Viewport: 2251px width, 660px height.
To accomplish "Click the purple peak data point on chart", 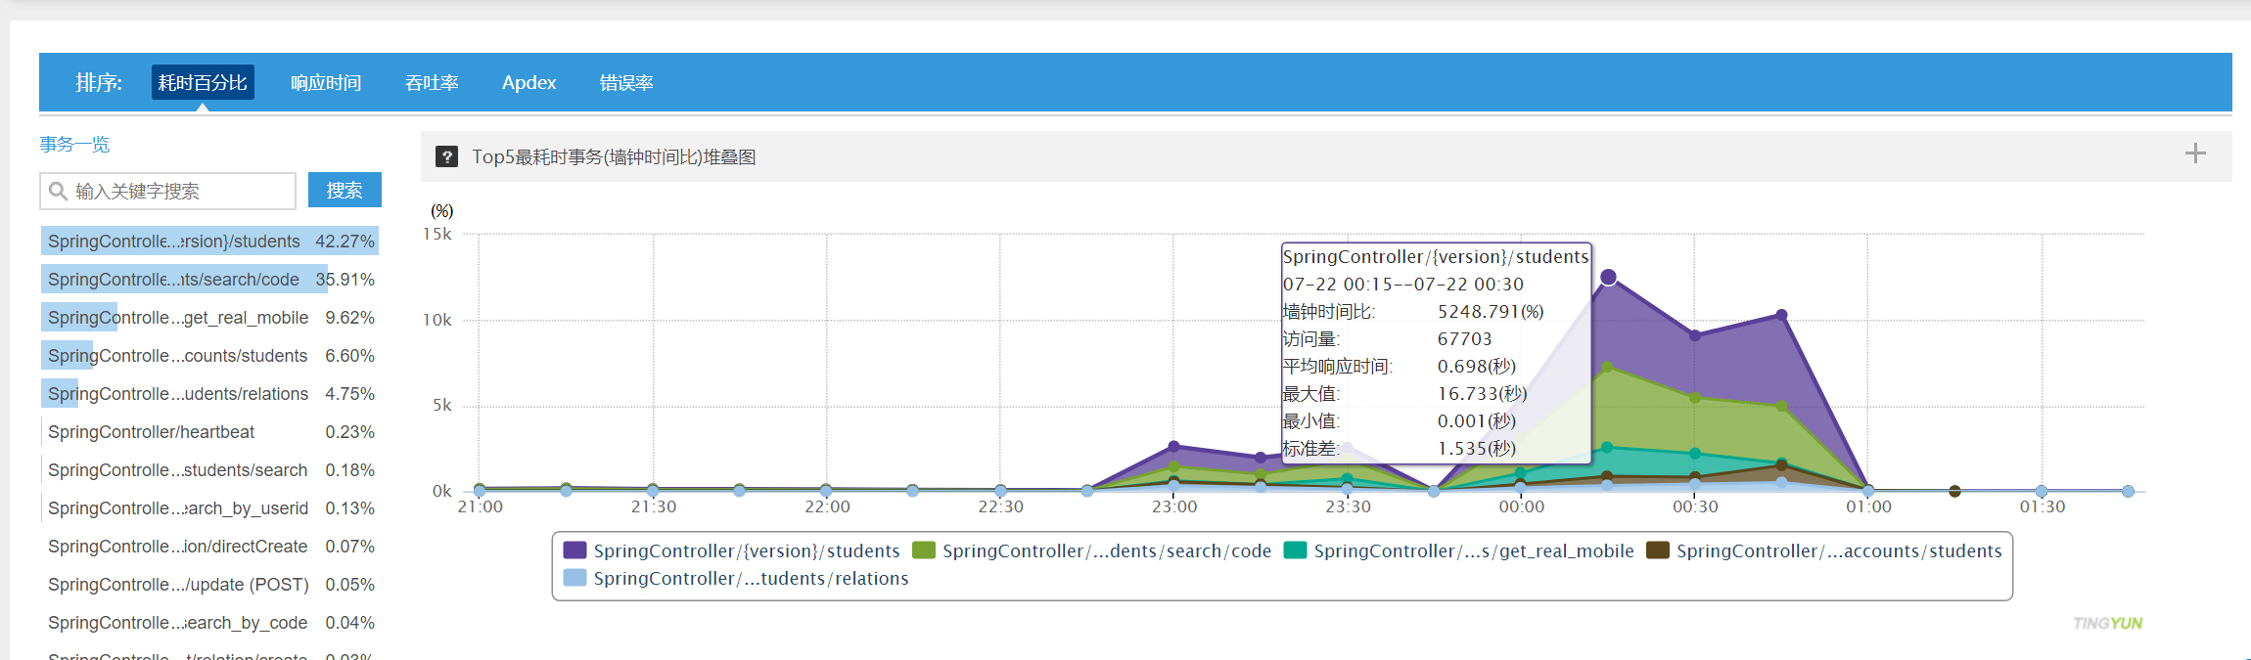I will pyautogui.click(x=1608, y=278).
